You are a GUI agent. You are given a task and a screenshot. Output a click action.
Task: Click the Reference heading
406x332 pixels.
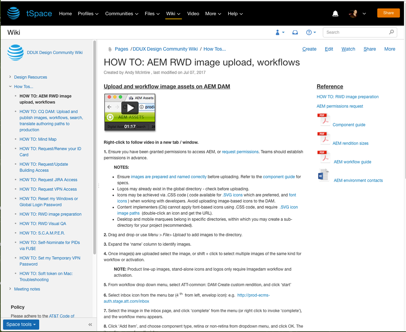pos(330,86)
